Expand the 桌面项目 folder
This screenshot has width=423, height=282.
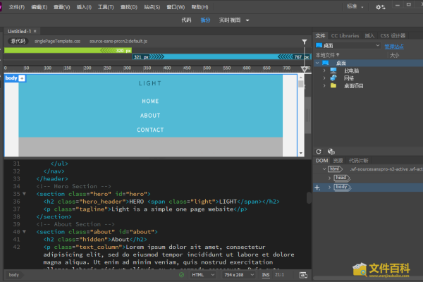point(324,86)
